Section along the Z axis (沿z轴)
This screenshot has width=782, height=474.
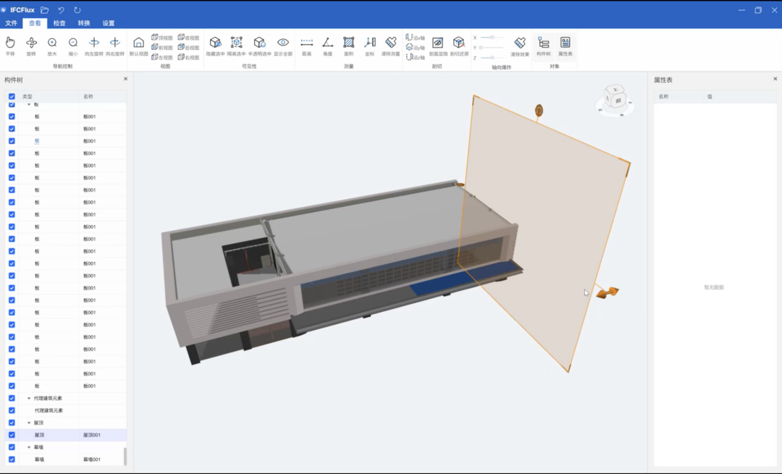click(415, 57)
